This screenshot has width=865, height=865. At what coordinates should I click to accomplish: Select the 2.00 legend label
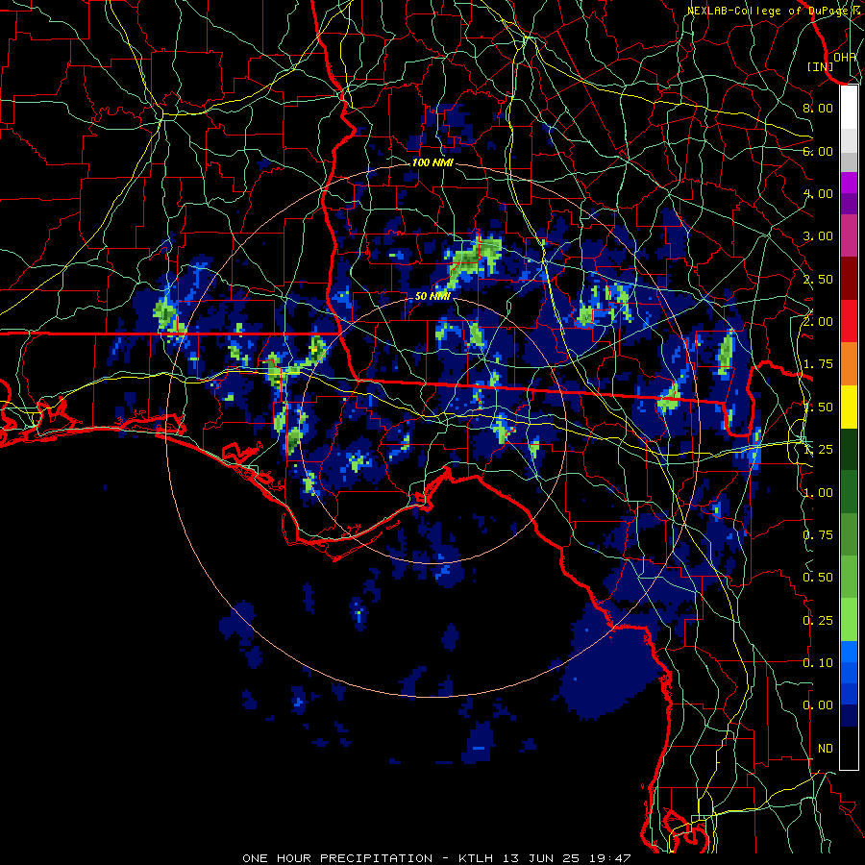tap(818, 322)
